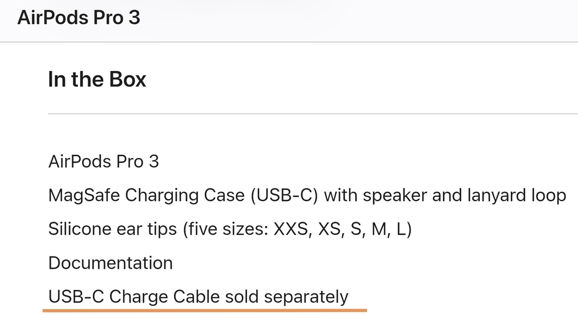The image size is (578, 318).
Task: Click the divider line under In the Box
Action: pos(312,114)
